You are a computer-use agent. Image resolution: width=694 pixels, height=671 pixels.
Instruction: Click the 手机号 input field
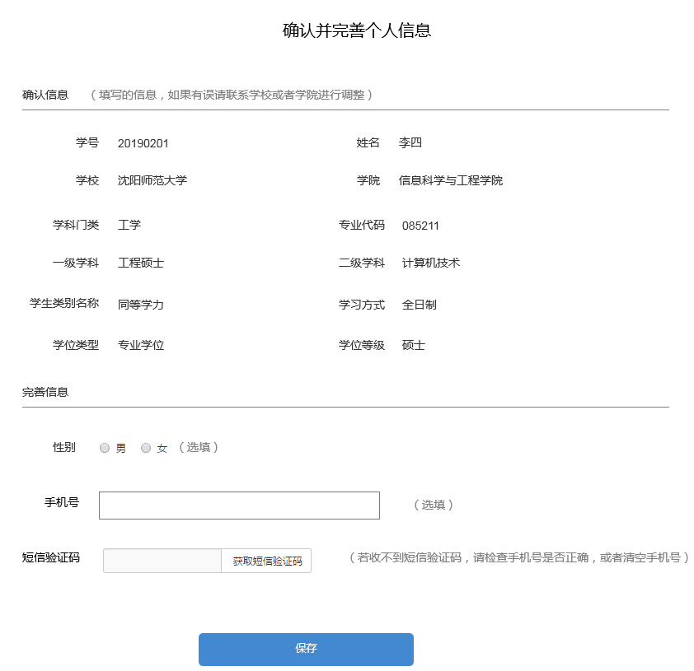point(239,506)
